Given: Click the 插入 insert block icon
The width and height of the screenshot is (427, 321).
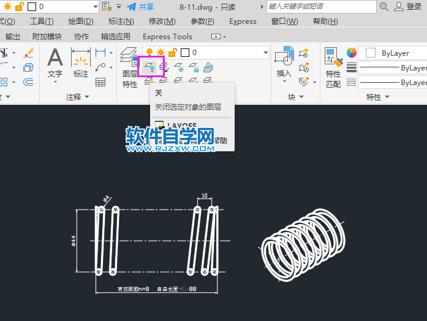Looking at the screenshot, I should click(x=284, y=61).
